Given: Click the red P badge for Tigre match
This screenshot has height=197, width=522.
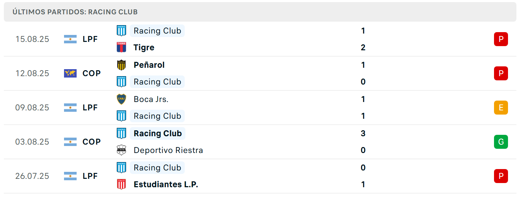Looking at the screenshot, I should point(501,39).
